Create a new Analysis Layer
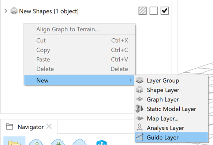 171,128
